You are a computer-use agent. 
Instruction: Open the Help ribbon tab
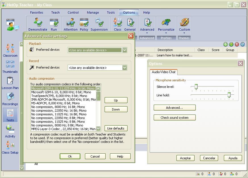[x=147, y=12]
